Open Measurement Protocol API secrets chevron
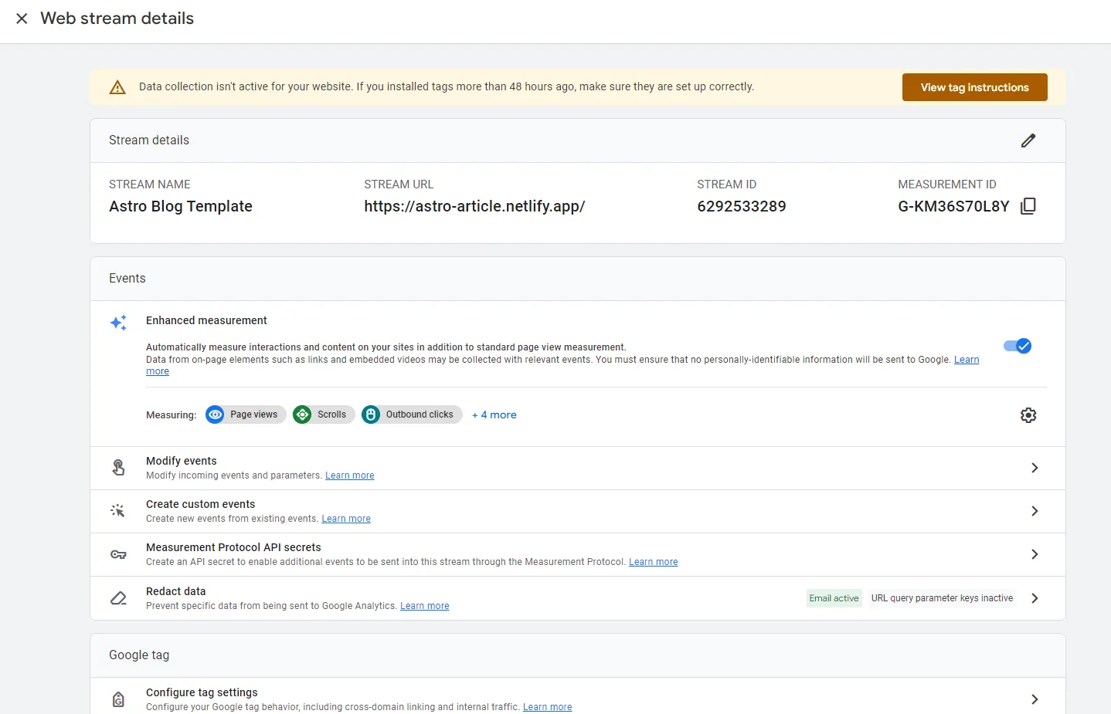The height and width of the screenshot is (714, 1111). [1035, 554]
